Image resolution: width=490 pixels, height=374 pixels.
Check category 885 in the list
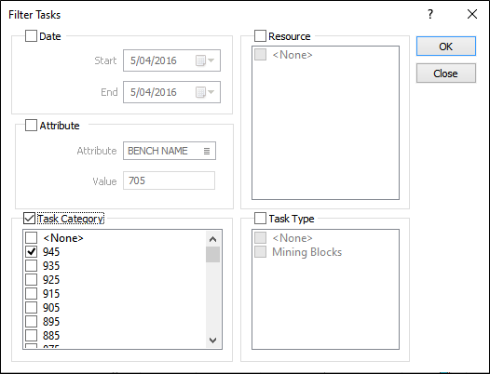[32, 335]
